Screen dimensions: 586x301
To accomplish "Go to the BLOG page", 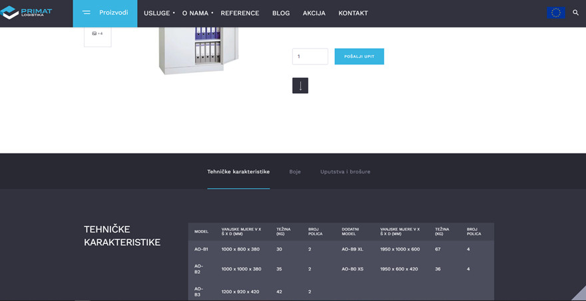I will [281, 13].
